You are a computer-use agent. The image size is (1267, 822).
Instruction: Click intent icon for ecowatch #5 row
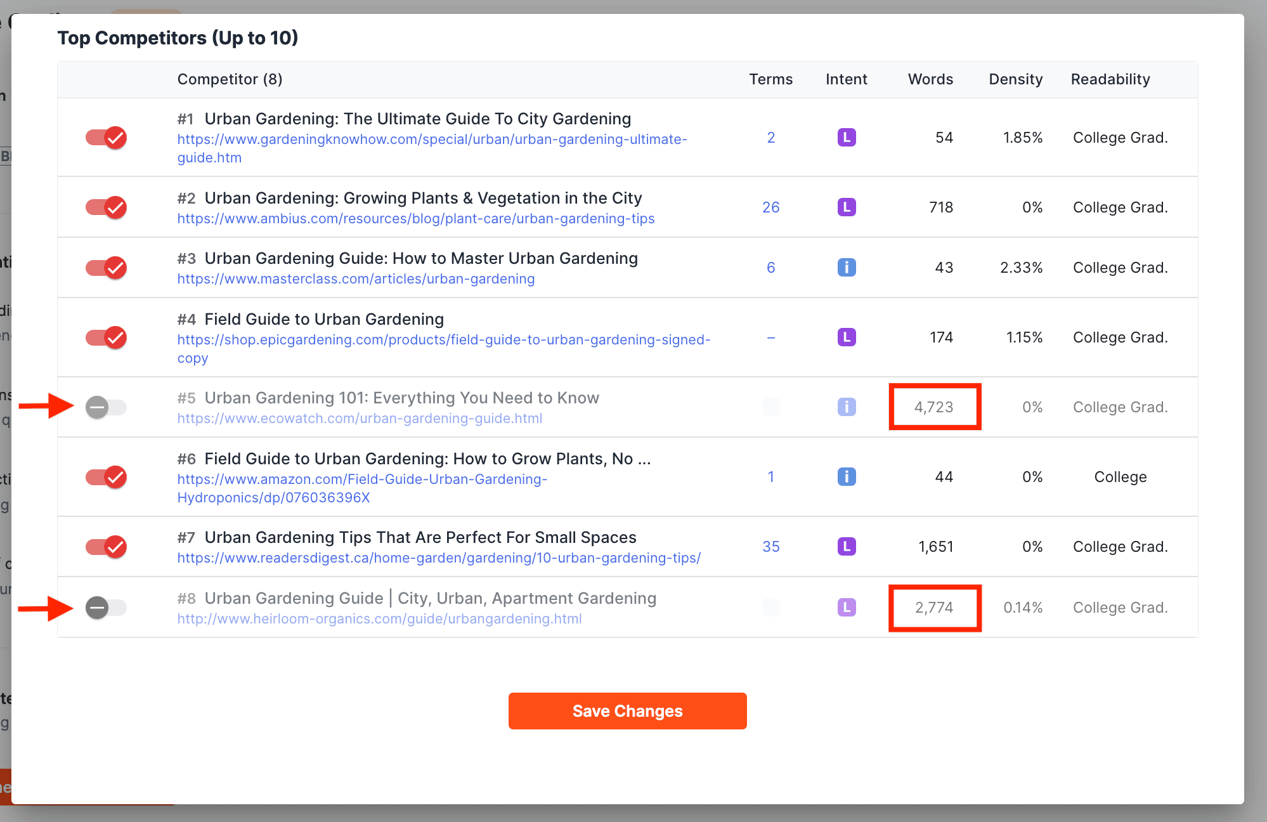(x=847, y=407)
